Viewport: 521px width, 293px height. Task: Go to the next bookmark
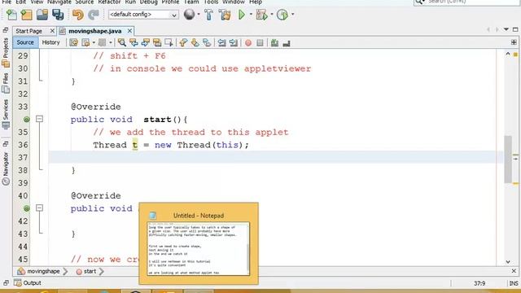click(x=195, y=42)
